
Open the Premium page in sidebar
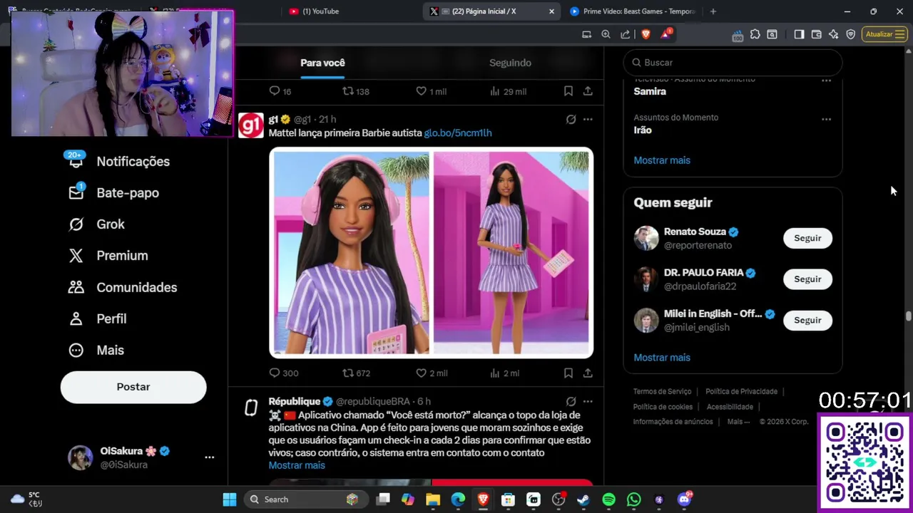point(108,256)
